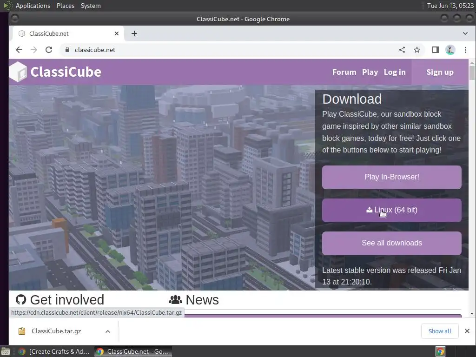Click the News heading
The image size is (476, 357).
click(202, 300)
